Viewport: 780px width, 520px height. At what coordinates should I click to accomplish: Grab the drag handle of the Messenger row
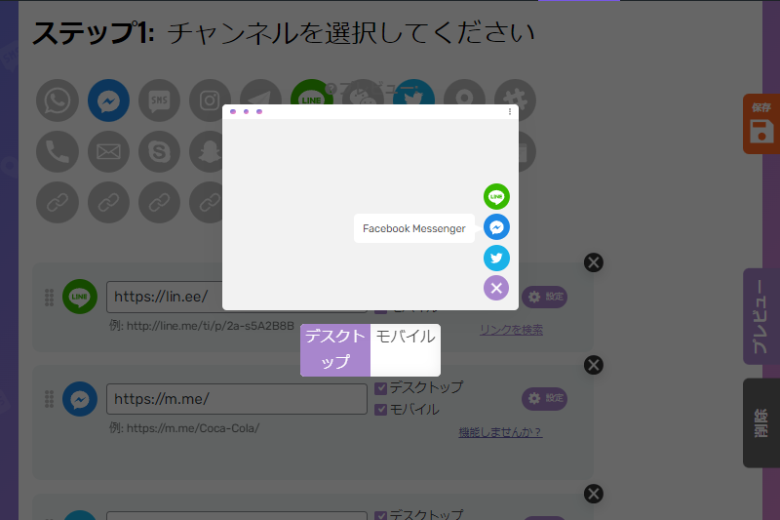pos(50,399)
